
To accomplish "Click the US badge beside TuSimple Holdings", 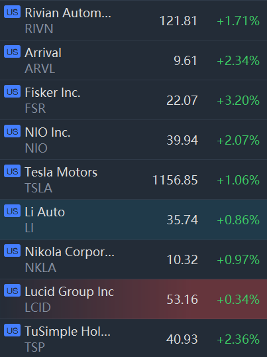I will click(x=13, y=330).
